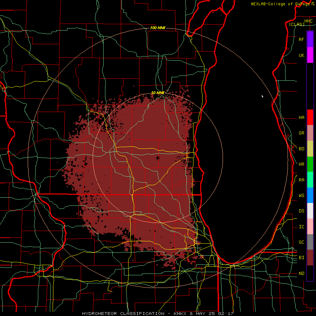Click the RF legend label
Image resolution: width=316 pixels, height=316 pixels.
301,39
